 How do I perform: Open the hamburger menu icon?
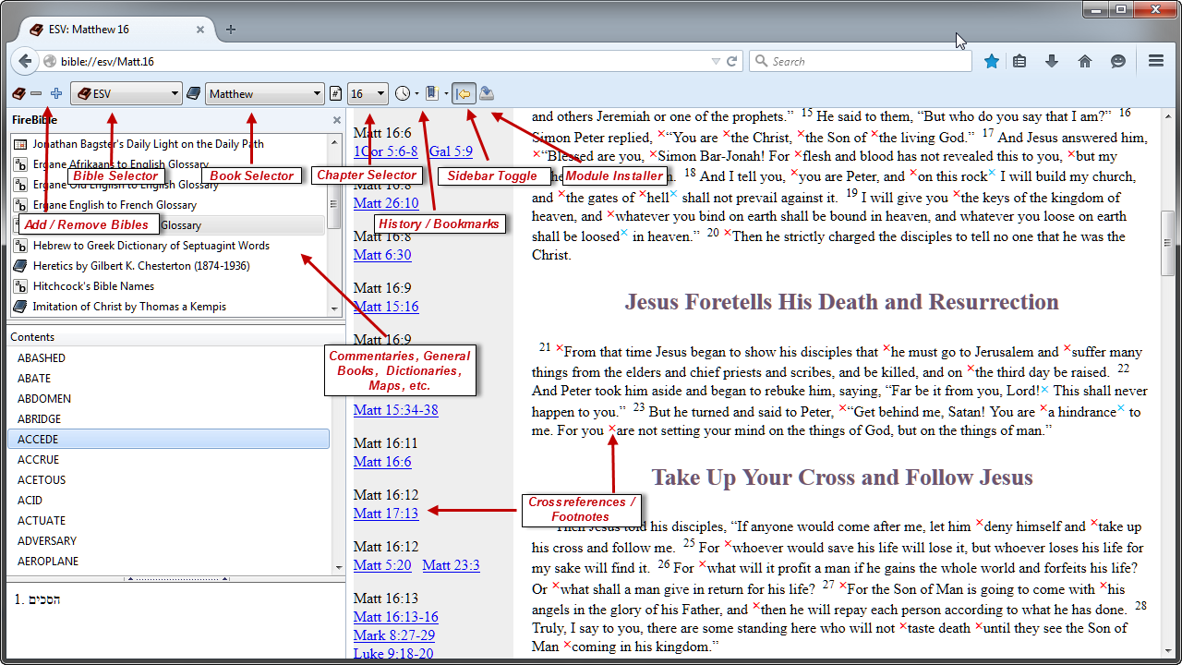tap(1155, 61)
